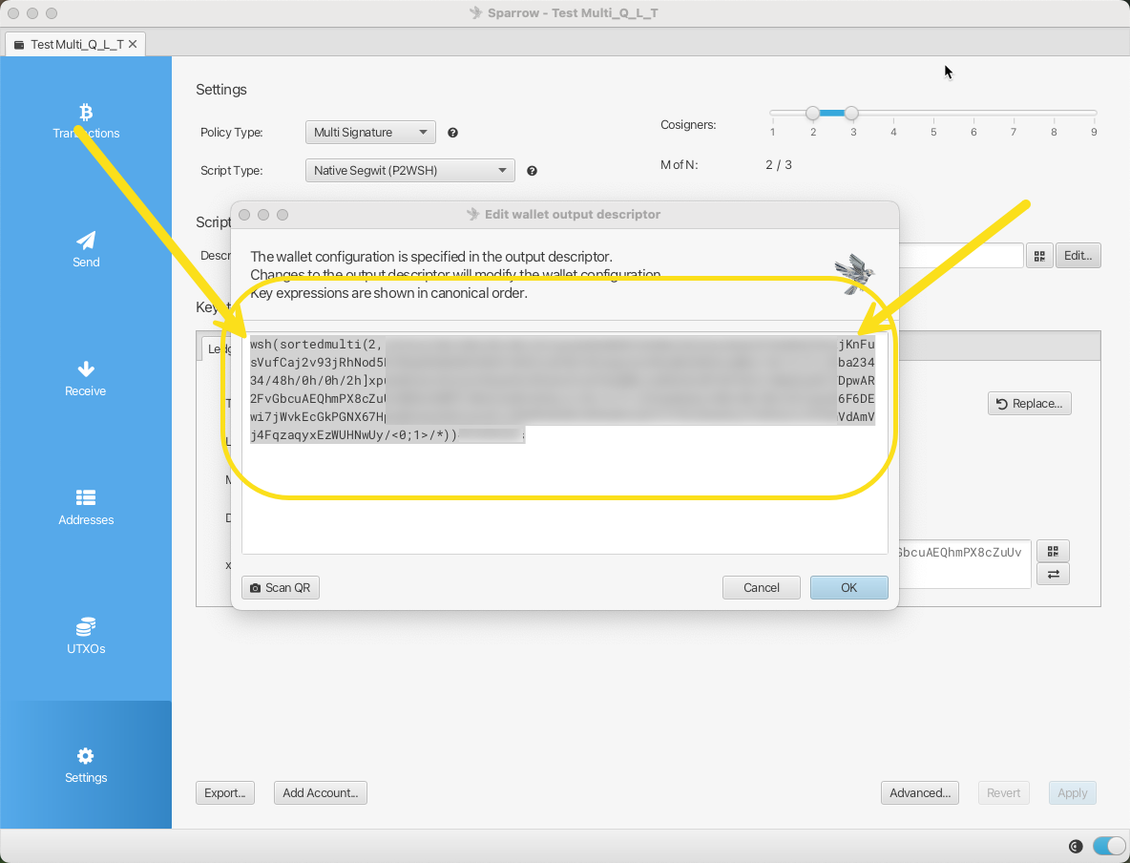This screenshot has width=1130, height=863.
Task: Click the Scan QR button
Action: pyautogui.click(x=281, y=587)
